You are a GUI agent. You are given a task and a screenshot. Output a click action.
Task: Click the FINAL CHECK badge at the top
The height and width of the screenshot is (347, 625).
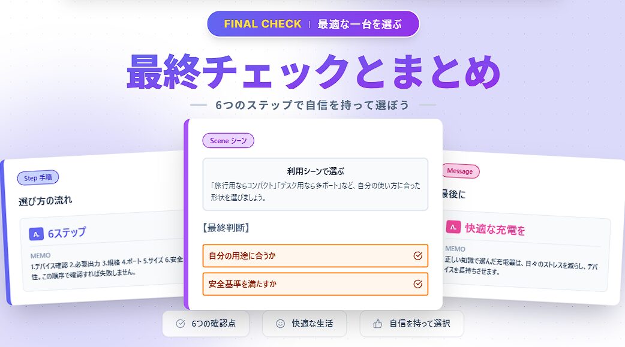click(x=312, y=24)
